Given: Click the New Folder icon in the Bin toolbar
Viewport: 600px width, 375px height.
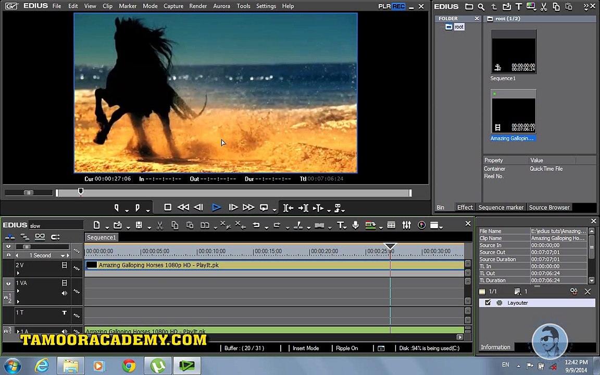Looking at the screenshot, I should (469, 6).
